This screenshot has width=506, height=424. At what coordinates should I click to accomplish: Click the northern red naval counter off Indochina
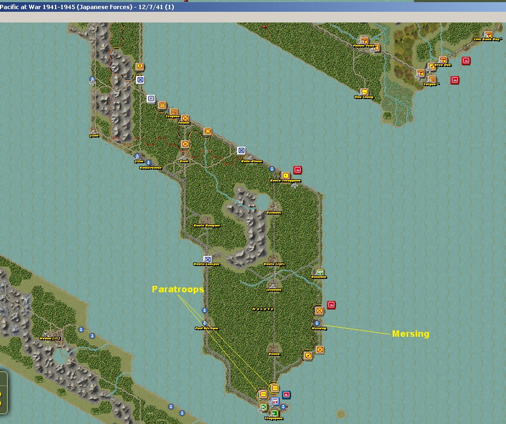[x=466, y=60]
